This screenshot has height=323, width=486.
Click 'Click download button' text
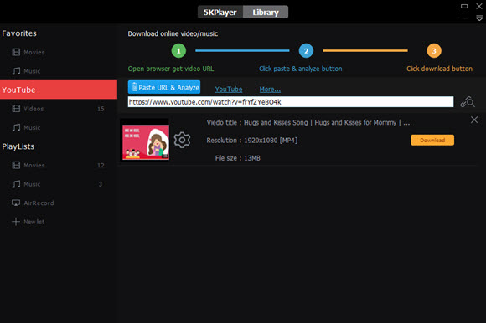point(440,69)
